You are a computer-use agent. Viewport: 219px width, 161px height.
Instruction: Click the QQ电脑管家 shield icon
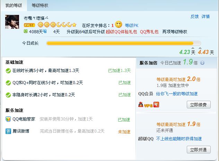click(x=8, y=119)
